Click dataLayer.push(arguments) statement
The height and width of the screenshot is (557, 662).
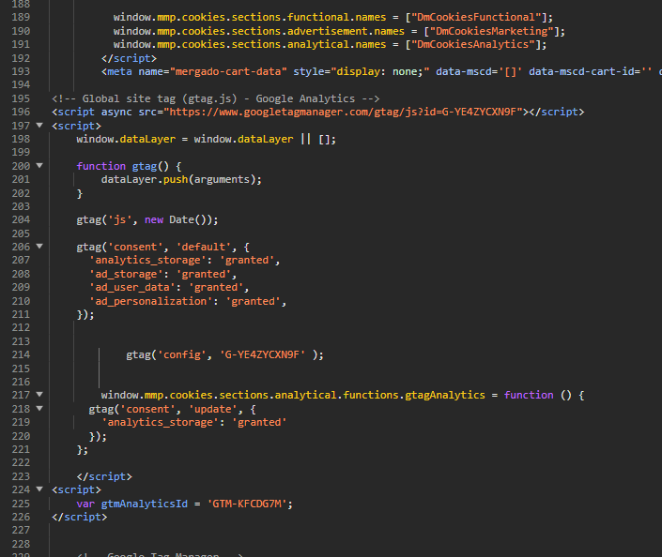point(181,180)
